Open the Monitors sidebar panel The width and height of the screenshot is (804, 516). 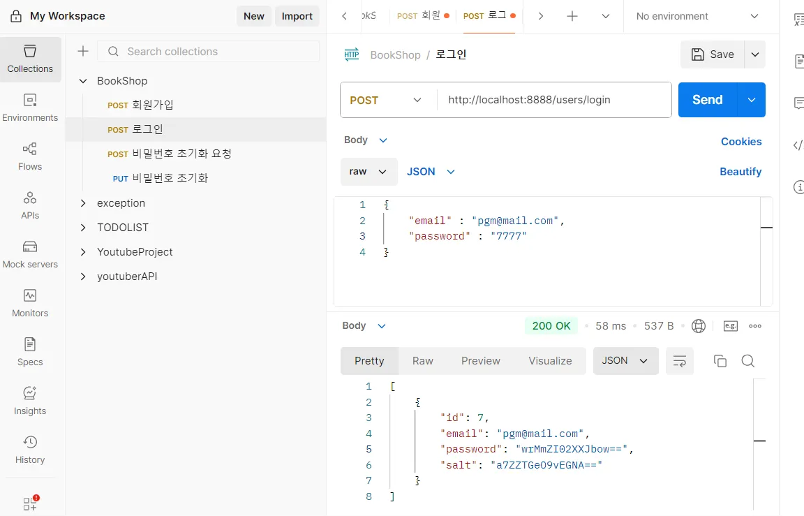coord(30,303)
